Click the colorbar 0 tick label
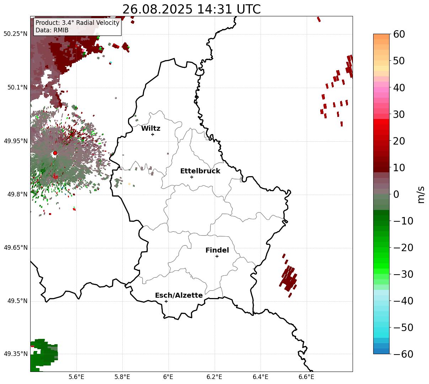 point(396,194)
